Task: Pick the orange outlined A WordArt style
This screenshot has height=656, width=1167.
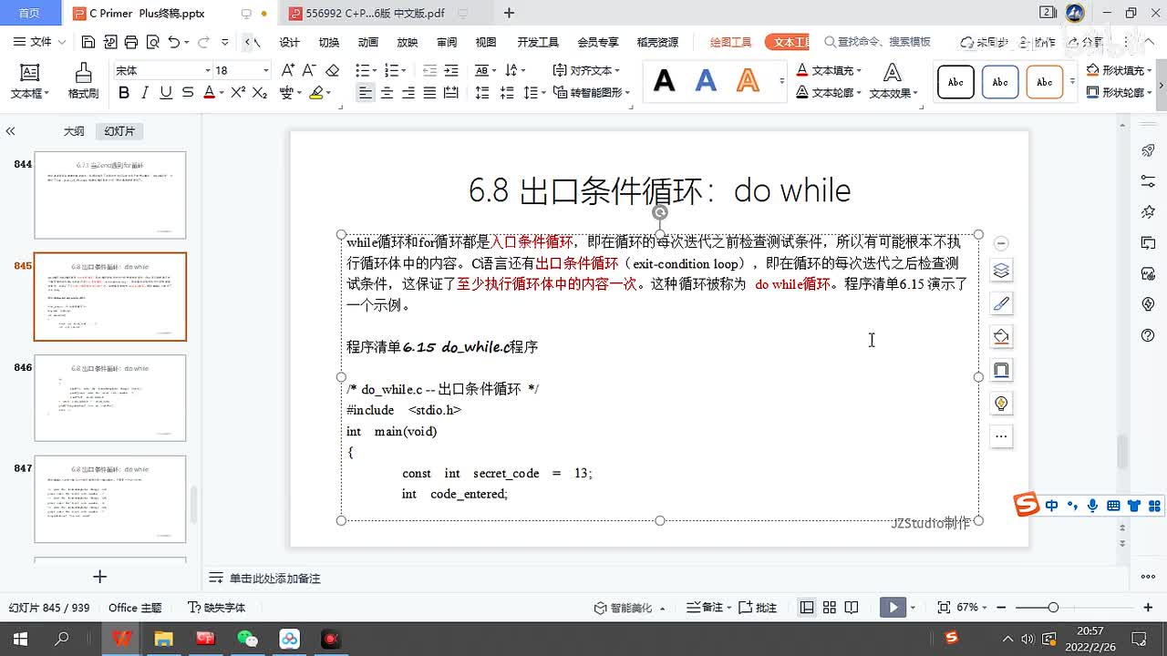Action: [748, 81]
